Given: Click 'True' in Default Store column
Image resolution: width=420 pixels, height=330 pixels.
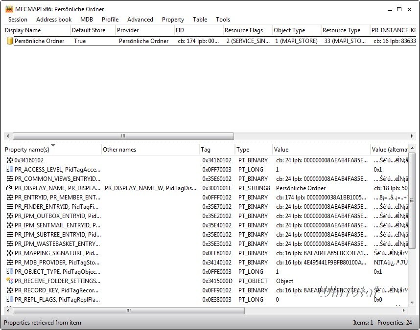Looking at the screenshot, I should tap(80, 41).
